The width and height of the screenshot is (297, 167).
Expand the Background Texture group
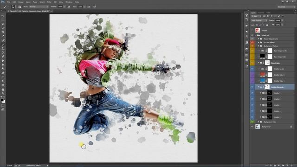258,46
